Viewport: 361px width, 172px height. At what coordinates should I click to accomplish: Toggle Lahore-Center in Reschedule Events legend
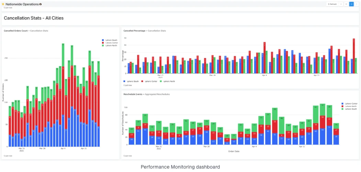pos(349,104)
